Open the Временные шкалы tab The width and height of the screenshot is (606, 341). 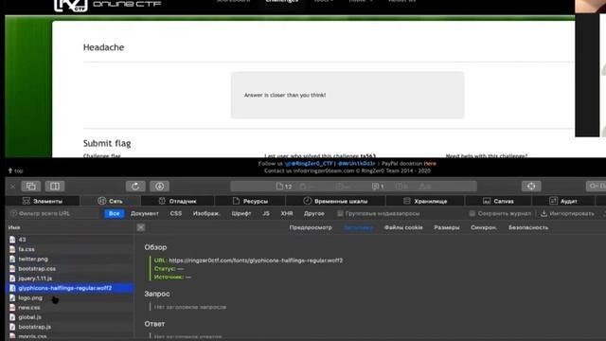[335, 201]
